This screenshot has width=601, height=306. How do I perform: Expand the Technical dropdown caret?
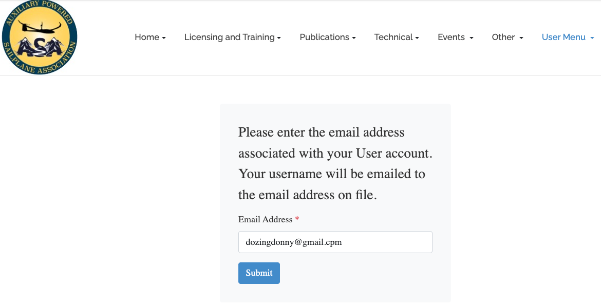(x=418, y=38)
